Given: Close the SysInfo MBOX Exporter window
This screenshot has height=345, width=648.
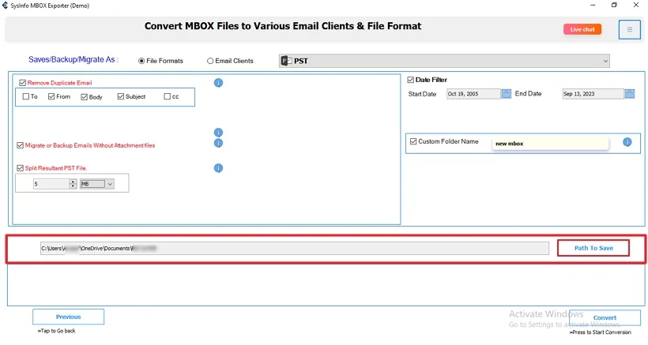Looking at the screenshot, I should click(636, 5).
